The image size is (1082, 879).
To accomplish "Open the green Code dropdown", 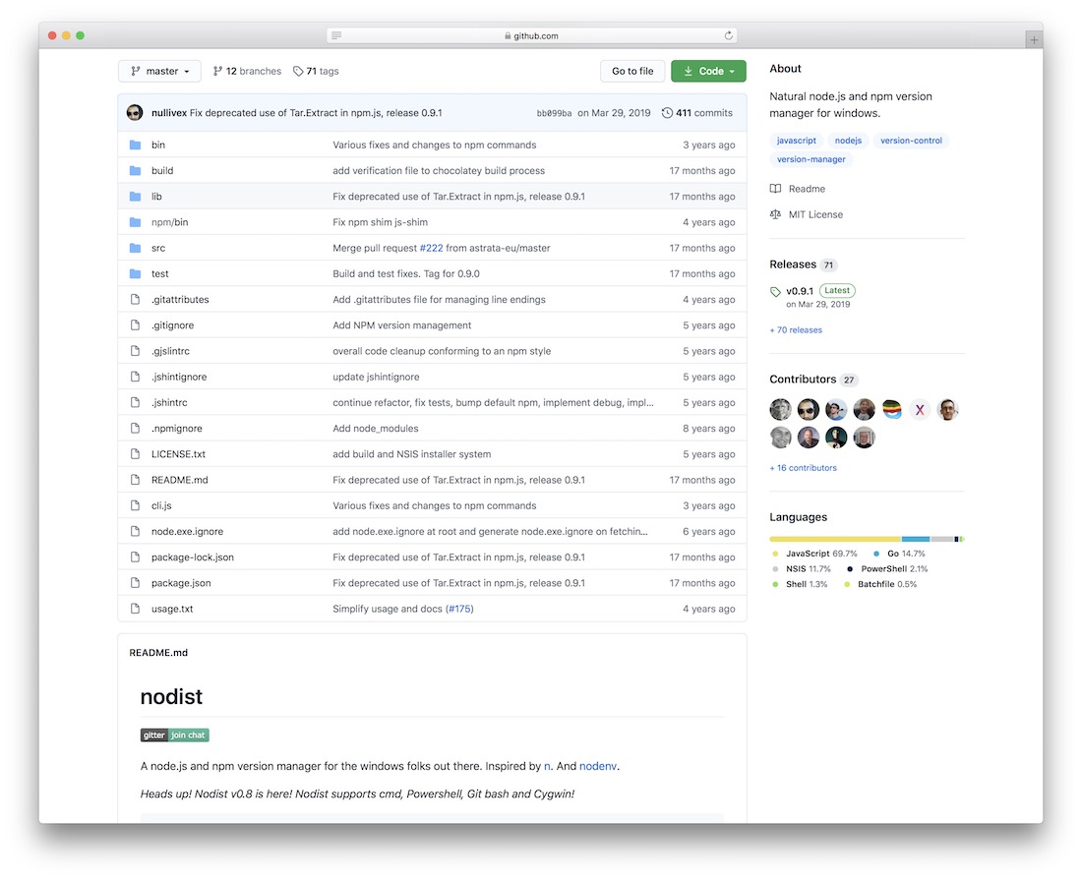I will 708,71.
